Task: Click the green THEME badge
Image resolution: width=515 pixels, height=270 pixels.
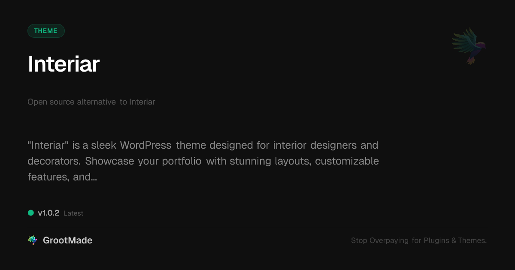Action: pyautogui.click(x=46, y=31)
